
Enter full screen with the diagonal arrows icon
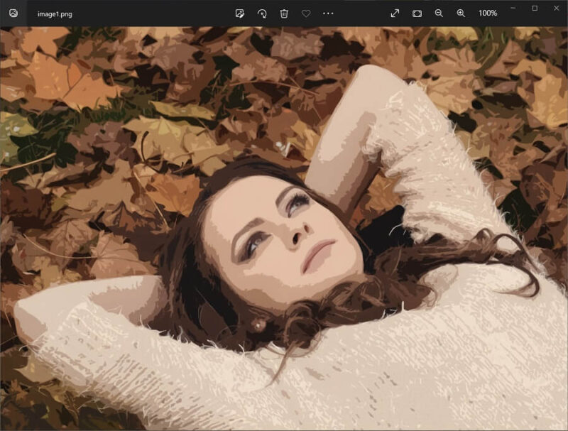click(x=395, y=13)
